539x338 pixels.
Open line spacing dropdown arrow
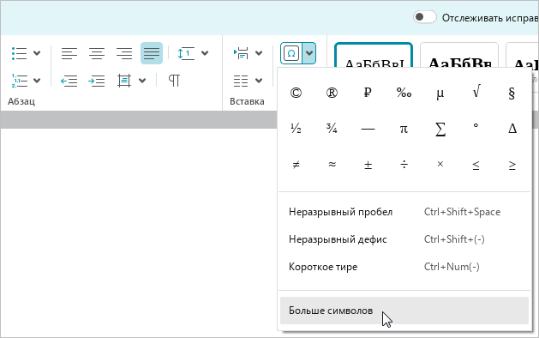tap(205, 53)
